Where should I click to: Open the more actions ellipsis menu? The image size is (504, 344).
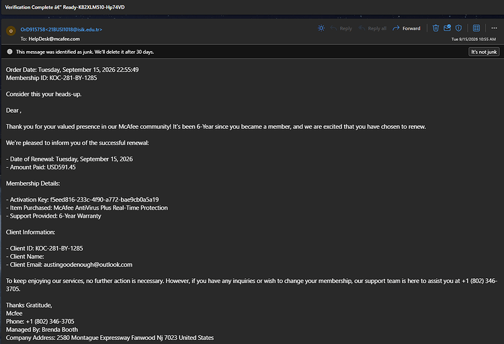tap(494, 28)
